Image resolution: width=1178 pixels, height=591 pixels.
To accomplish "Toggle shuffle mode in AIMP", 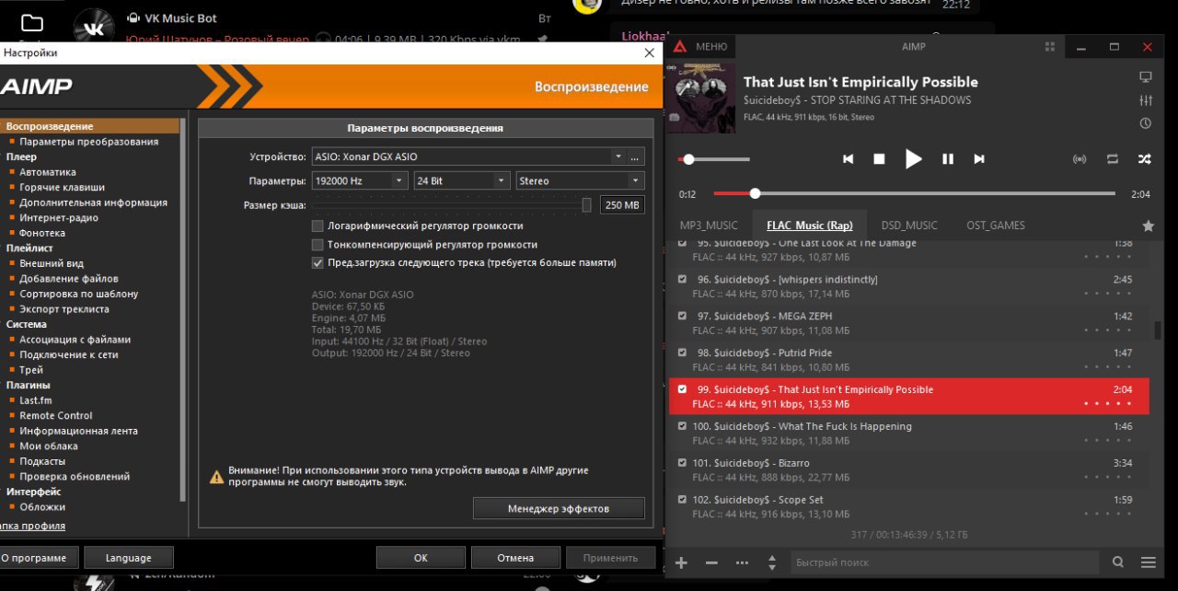I will point(1145,159).
